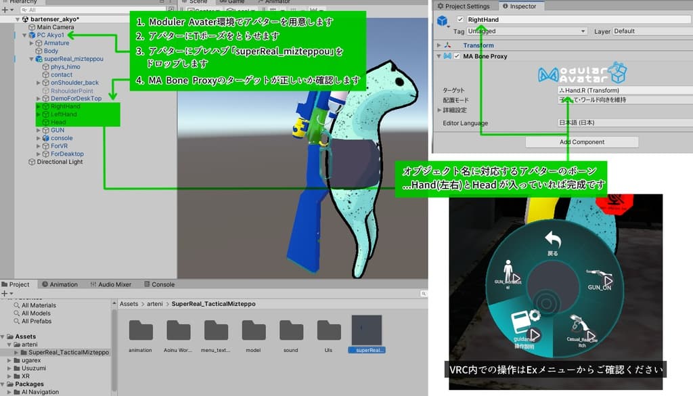Open the Layer dropdown showing Default

[652, 31]
